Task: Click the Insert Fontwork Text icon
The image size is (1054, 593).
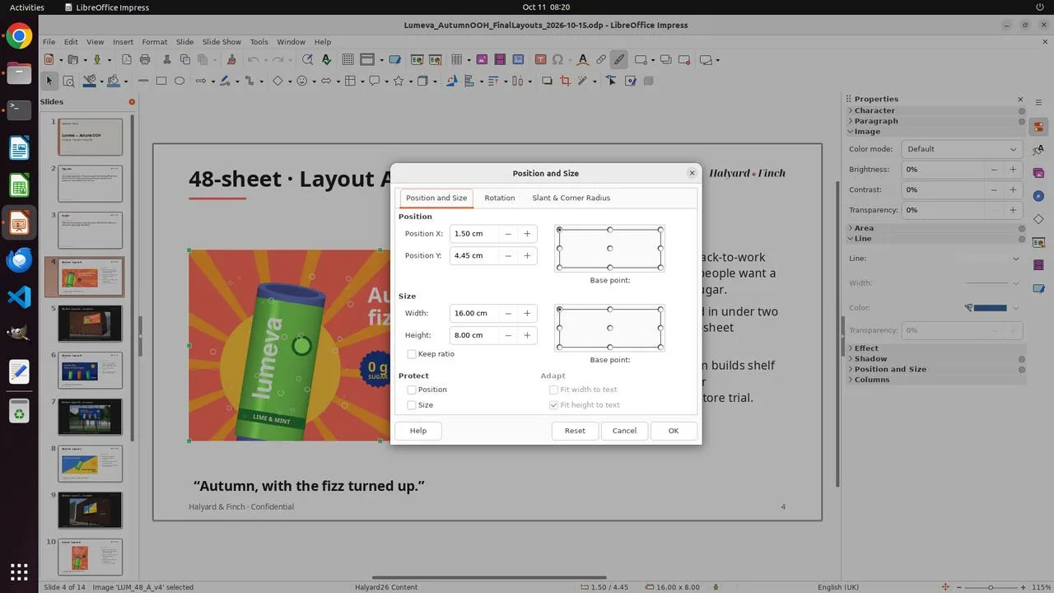Action: click(583, 59)
